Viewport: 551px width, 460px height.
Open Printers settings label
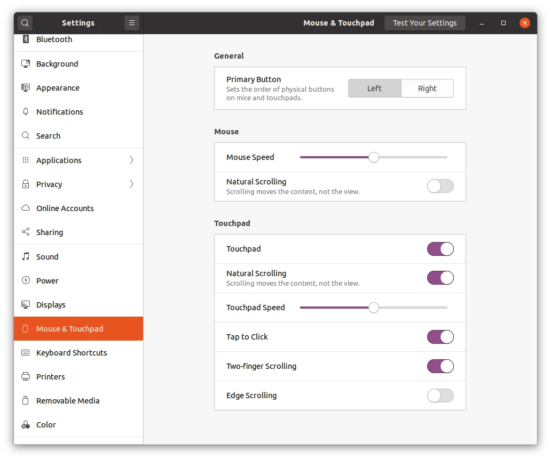click(51, 376)
